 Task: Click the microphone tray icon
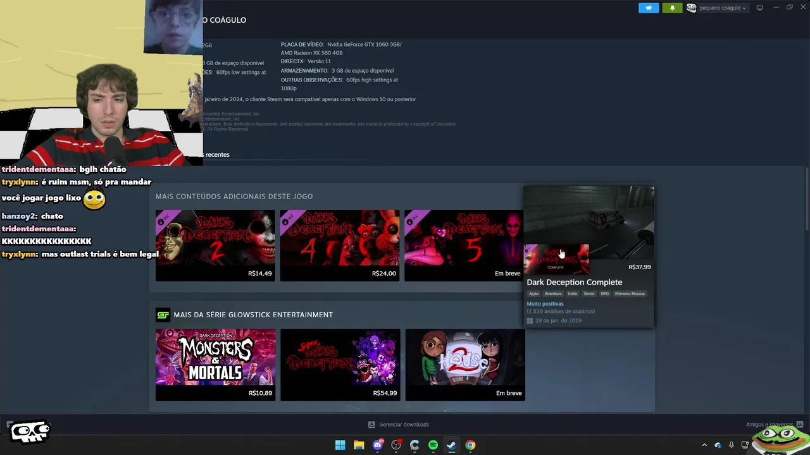pyautogui.click(x=732, y=445)
